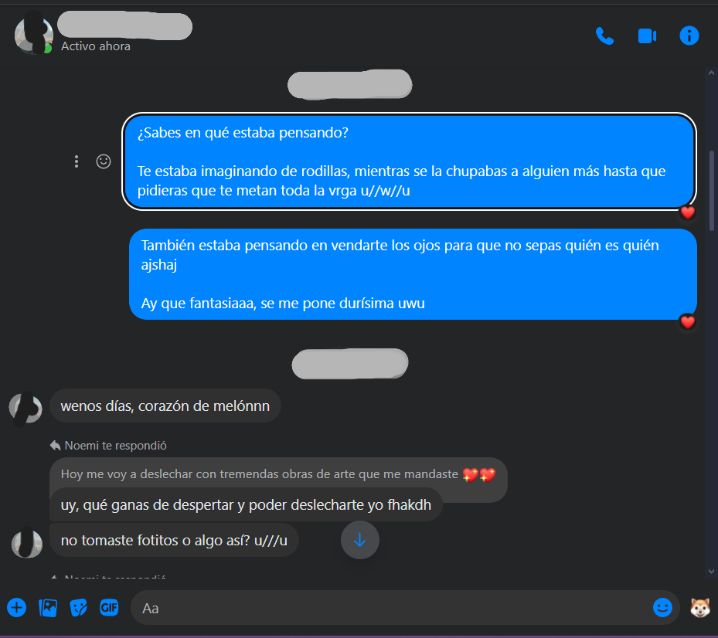
Task: Open conversation info panel
Action: 689,36
